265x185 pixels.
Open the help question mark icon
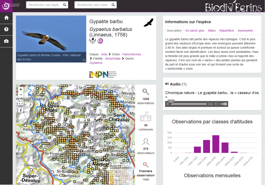click(6, 29)
